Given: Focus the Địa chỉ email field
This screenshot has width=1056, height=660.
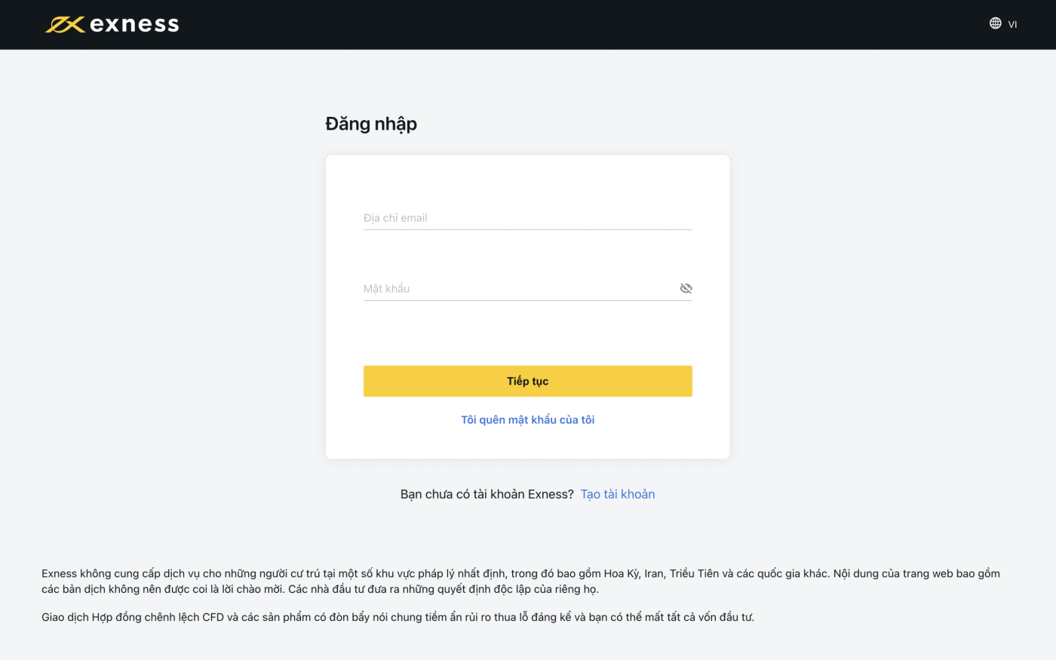Looking at the screenshot, I should coord(527,218).
